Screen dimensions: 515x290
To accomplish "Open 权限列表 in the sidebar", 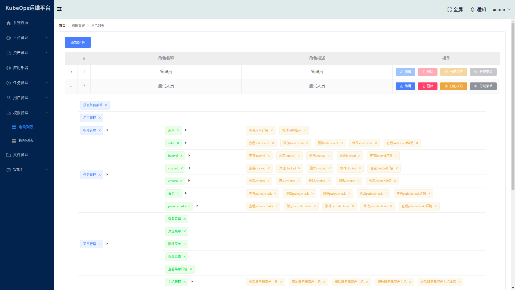I will [x=26, y=141].
